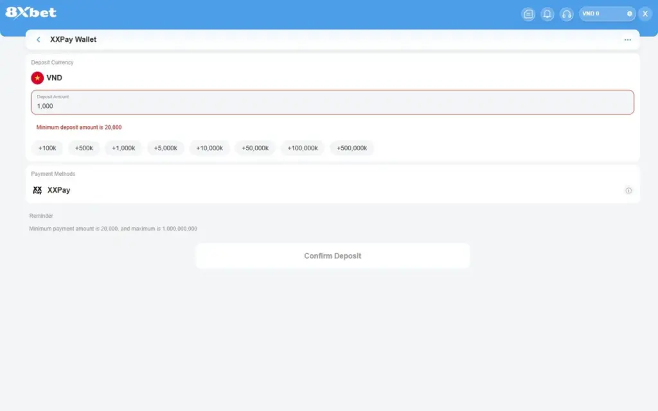Go back with the left chevron arrow
Viewport: 658px width, 411px height.
coord(38,39)
